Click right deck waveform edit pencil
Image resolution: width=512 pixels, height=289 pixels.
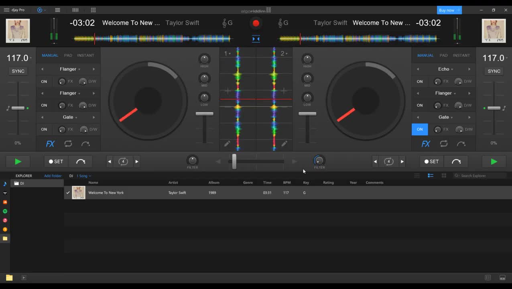(x=284, y=143)
